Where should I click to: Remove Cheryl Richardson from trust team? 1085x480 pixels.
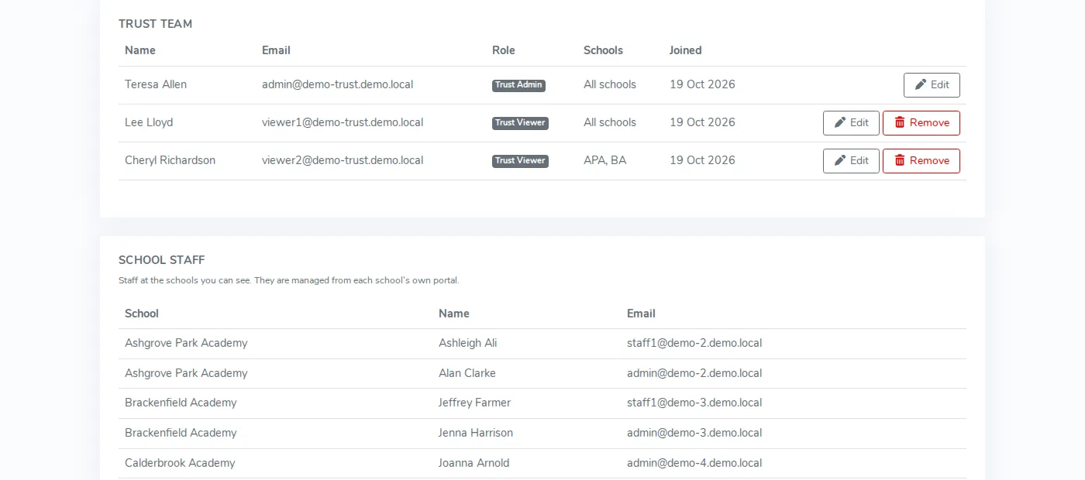pyautogui.click(x=921, y=161)
